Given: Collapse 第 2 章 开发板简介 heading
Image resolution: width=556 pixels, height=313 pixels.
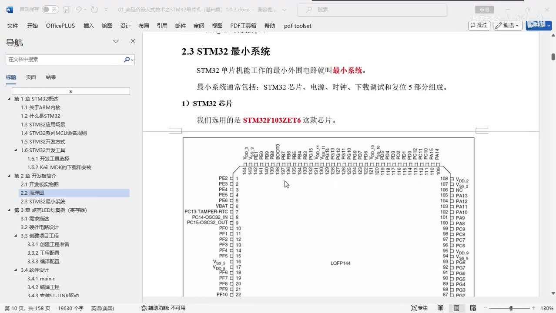Looking at the screenshot, I should point(9,176).
